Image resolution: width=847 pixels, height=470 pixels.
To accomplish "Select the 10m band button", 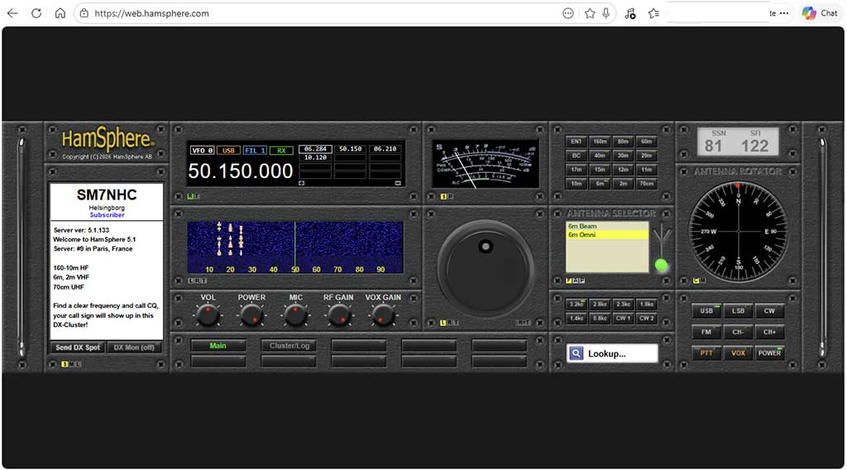I will 577,184.
